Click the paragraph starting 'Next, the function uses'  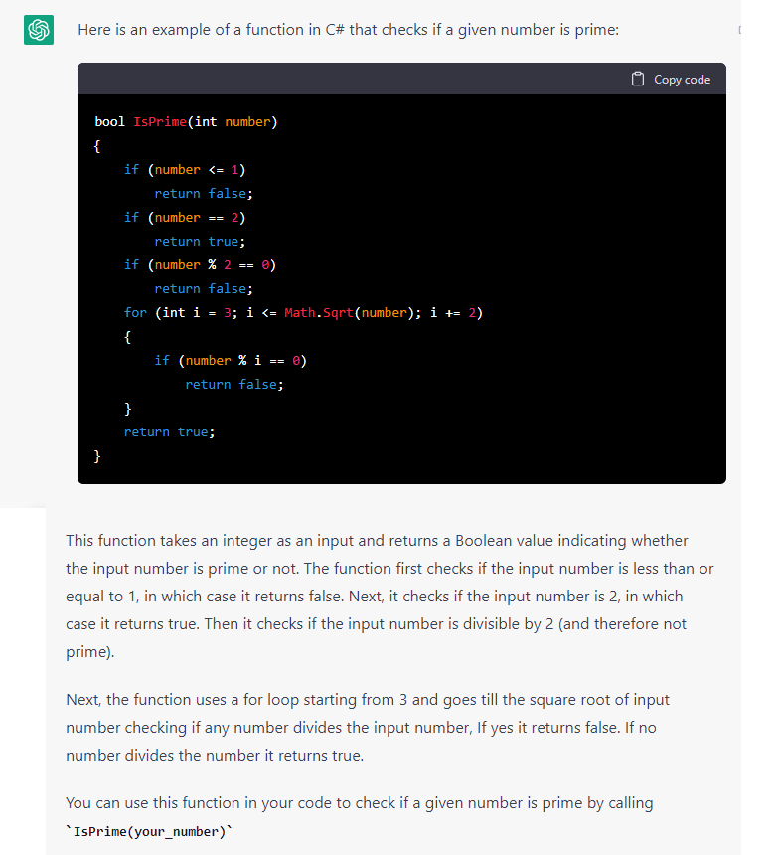click(x=368, y=728)
